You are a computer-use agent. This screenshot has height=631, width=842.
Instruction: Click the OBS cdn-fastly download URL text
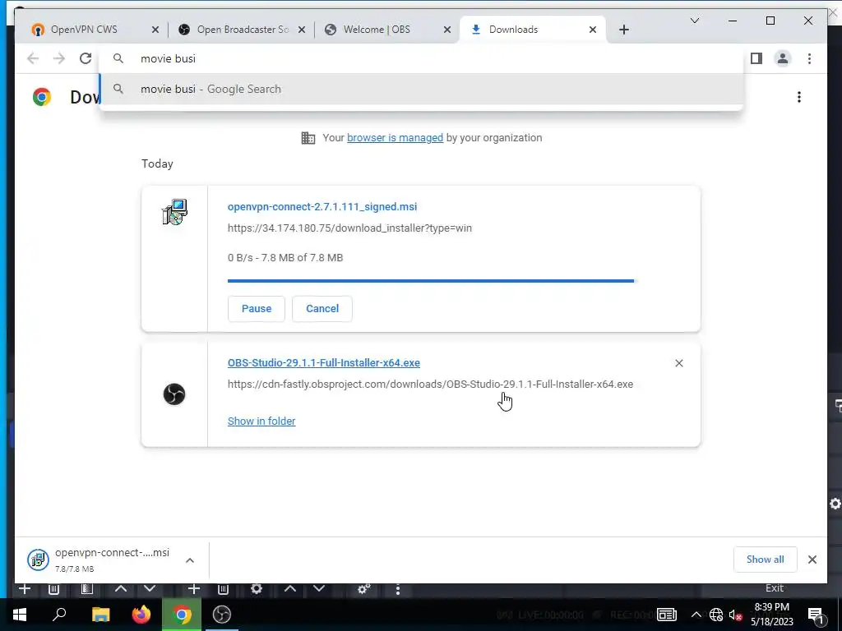click(x=430, y=385)
